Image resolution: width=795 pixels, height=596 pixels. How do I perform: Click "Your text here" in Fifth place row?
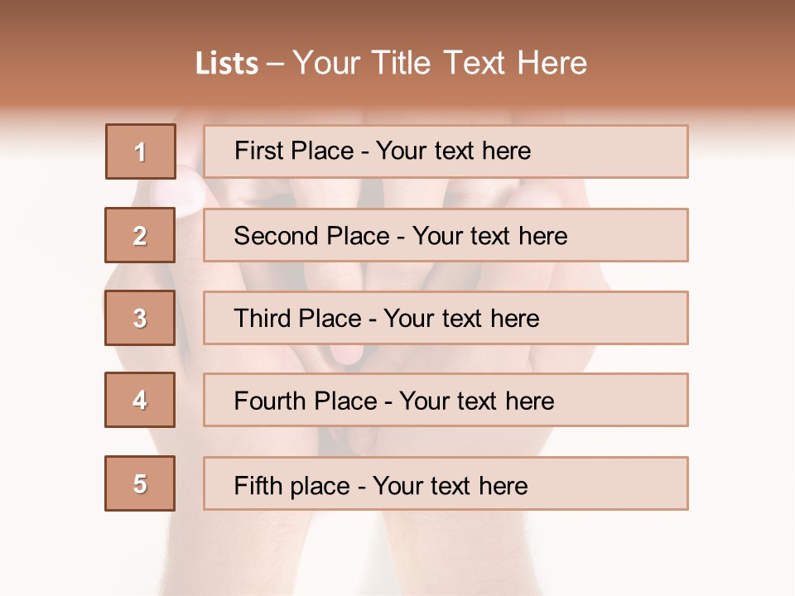450,485
